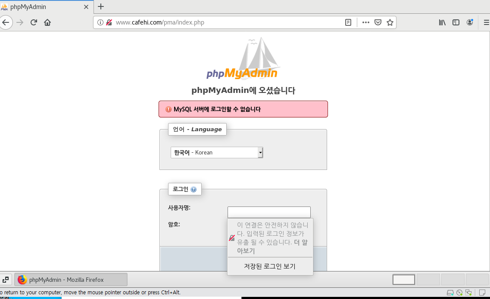The width and height of the screenshot is (490, 299).
Task: Bookmark this page with the star
Action: [x=390, y=22]
